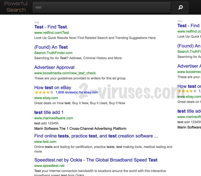Click www.marinsoftware.com URL in main results
Screen dimensions: 201x176
point(54,118)
